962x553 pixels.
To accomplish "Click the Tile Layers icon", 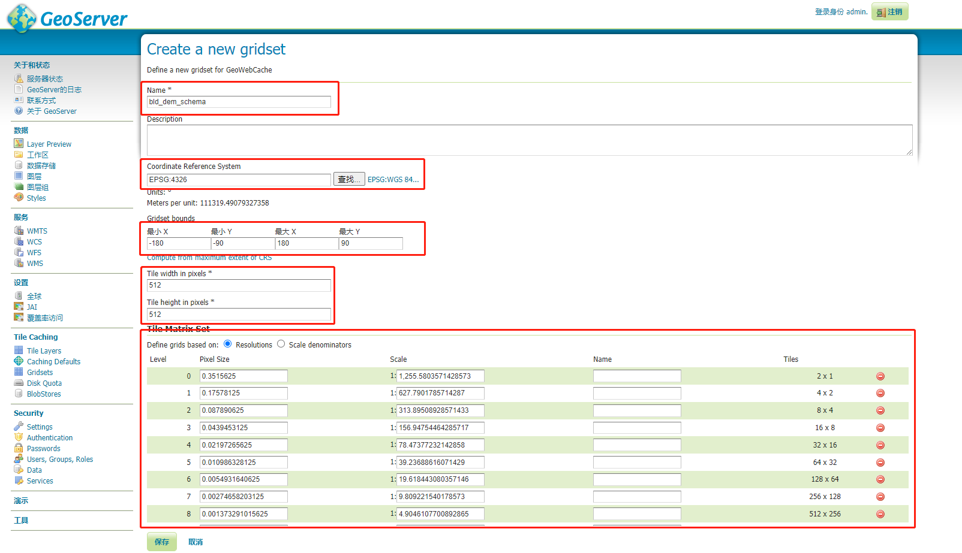I will click(19, 350).
